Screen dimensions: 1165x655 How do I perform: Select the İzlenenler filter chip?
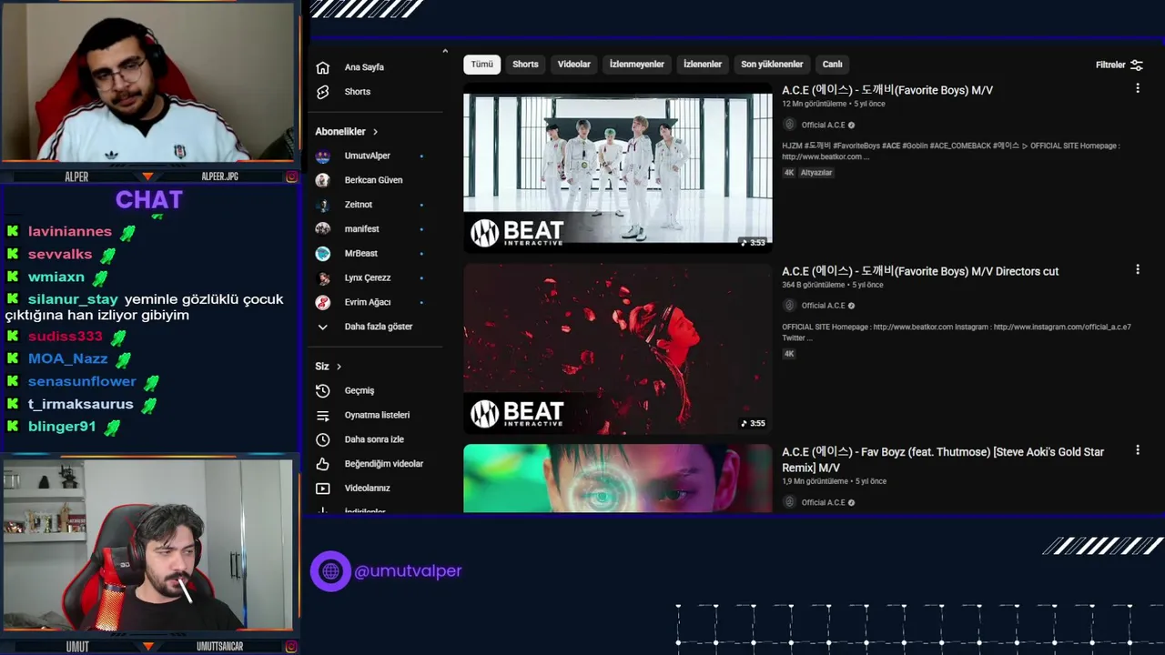[x=703, y=65]
